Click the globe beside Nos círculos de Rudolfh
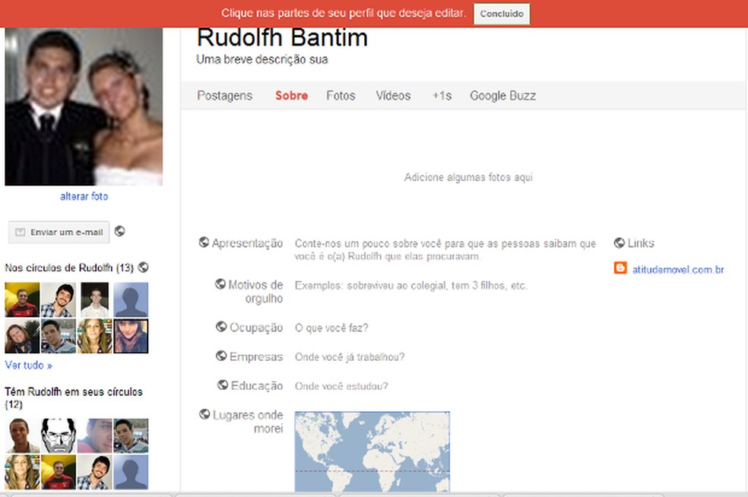This screenshot has width=748, height=497. coord(144,267)
